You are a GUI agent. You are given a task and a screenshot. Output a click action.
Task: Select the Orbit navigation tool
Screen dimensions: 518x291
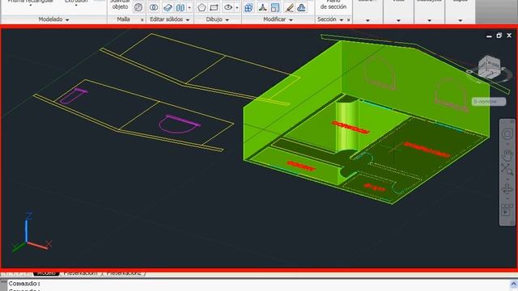click(x=507, y=189)
